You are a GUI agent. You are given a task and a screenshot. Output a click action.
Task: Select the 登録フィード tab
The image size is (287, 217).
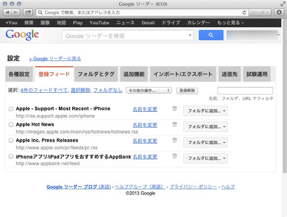54,74
